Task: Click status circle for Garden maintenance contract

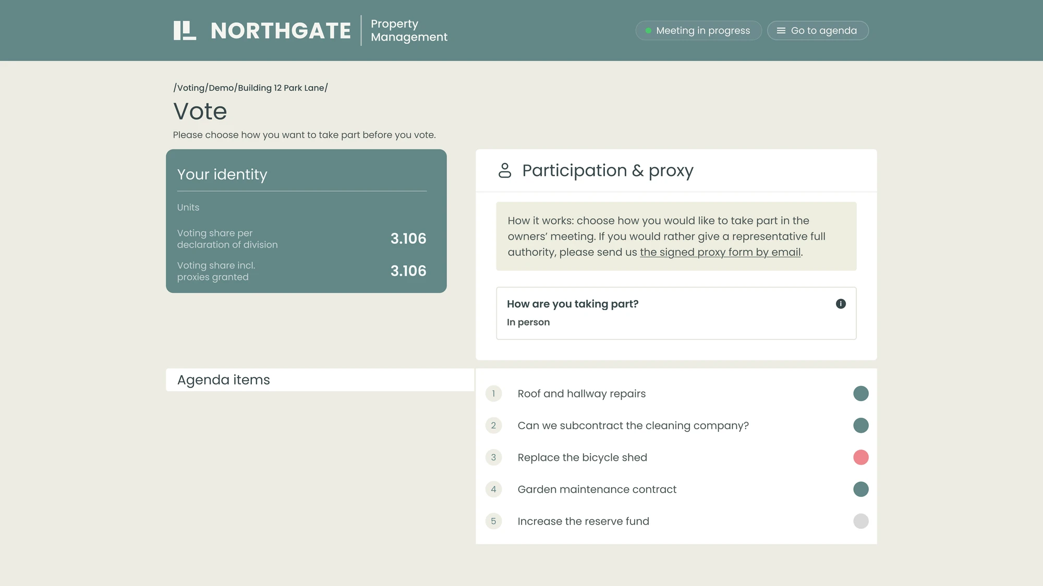Action: (x=861, y=489)
